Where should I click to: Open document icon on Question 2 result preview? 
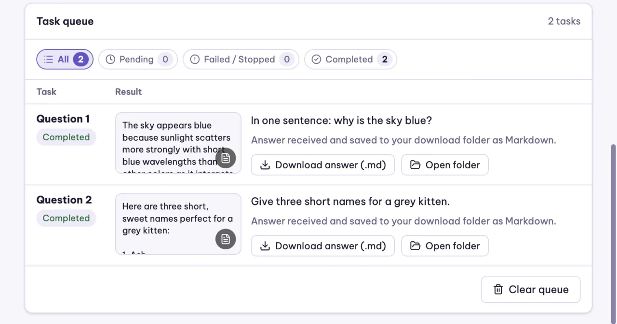(x=226, y=239)
